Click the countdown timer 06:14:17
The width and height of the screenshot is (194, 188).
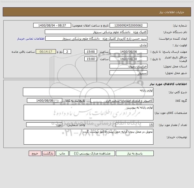[46, 51]
